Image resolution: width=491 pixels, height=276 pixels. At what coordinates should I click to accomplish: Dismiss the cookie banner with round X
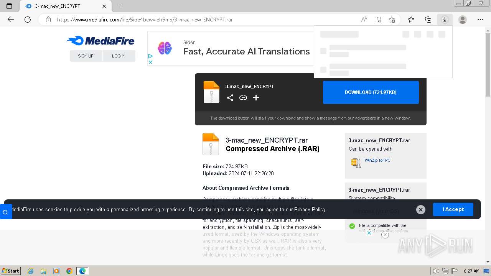pos(421,209)
